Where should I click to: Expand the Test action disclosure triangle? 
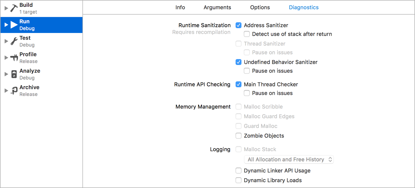[6, 41]
